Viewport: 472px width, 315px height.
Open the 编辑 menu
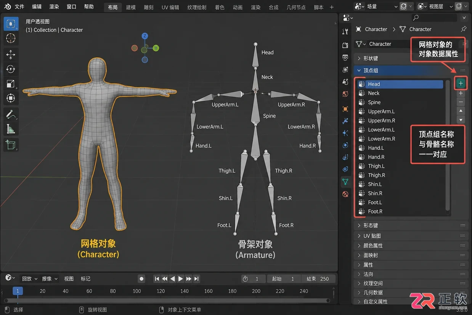pos(37,6)
